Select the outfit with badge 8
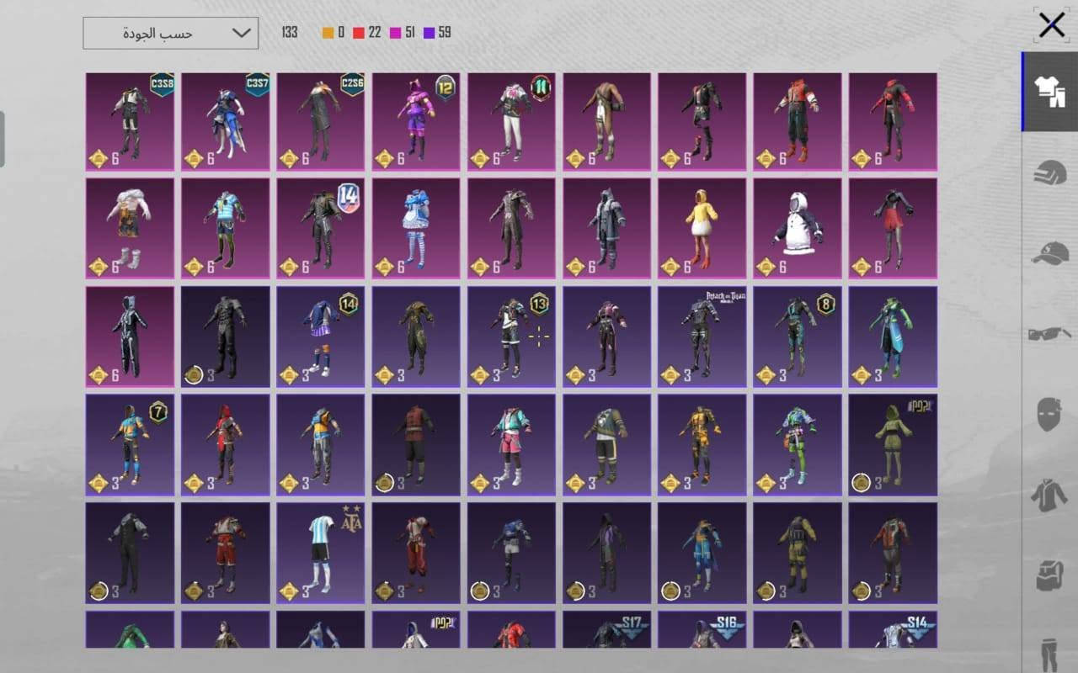Screen dimensions: 1078x673 click(798, 336)
